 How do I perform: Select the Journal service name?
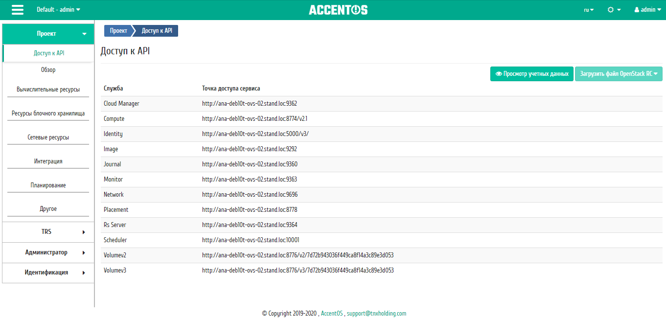113,164
